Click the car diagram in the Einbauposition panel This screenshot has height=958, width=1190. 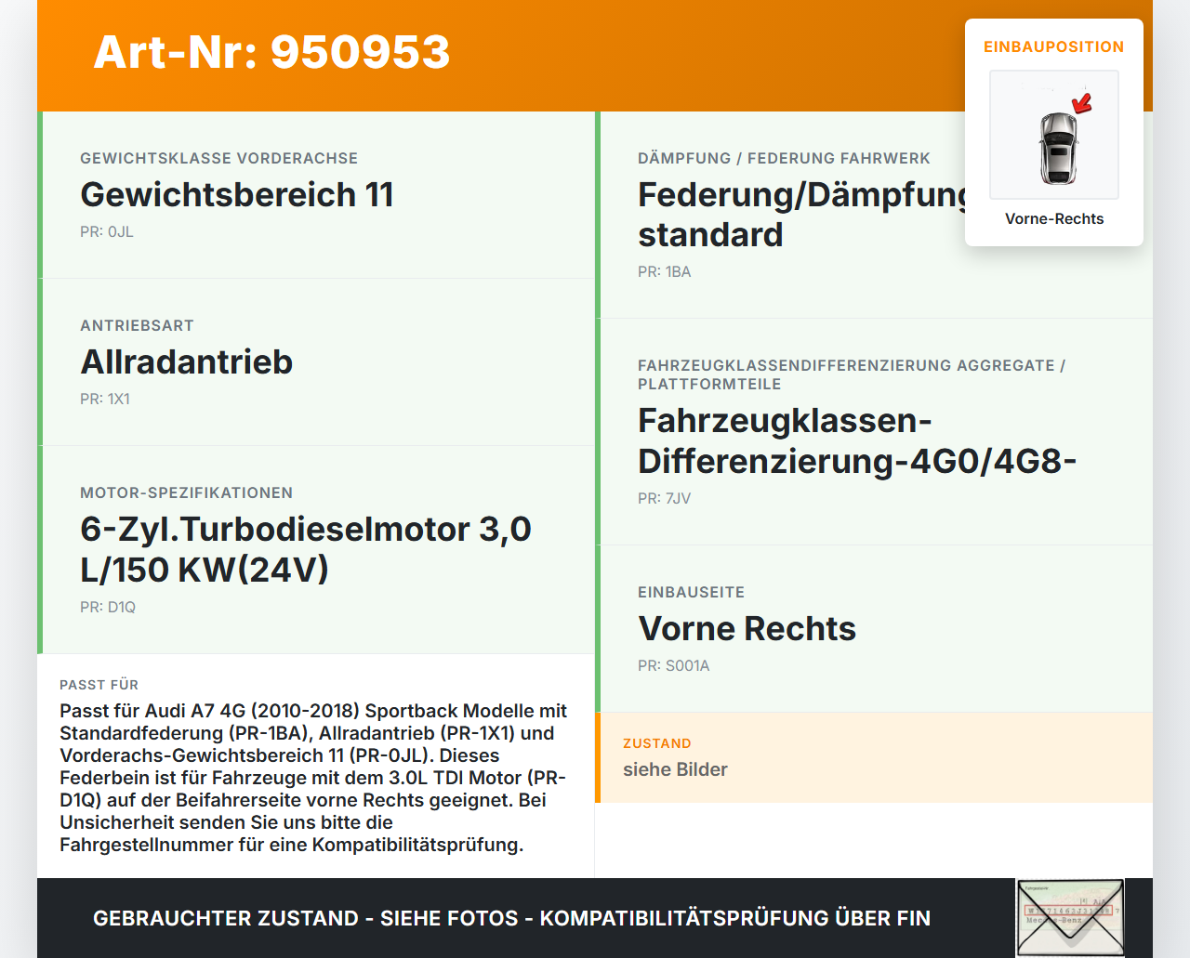click(x=1053, y=135)
